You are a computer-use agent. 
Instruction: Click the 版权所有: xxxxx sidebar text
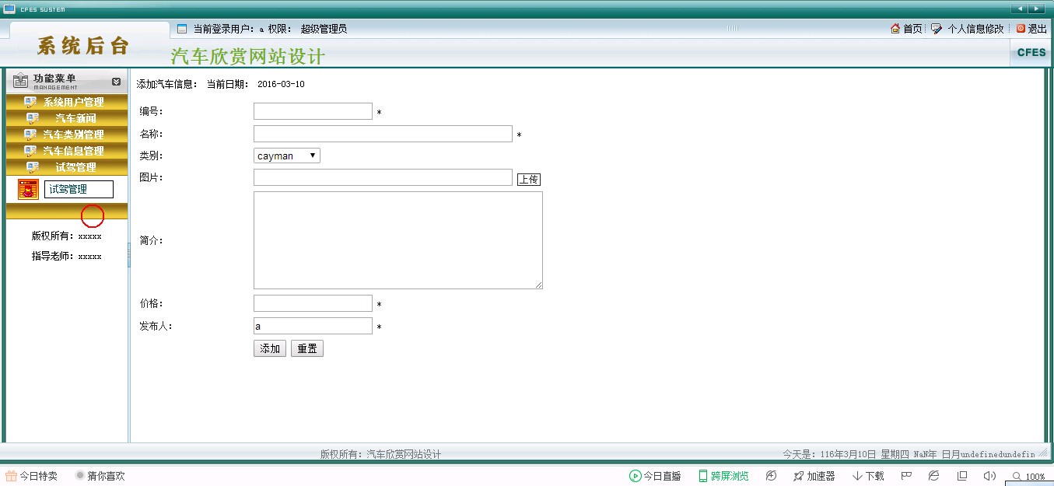click(66, 236)
